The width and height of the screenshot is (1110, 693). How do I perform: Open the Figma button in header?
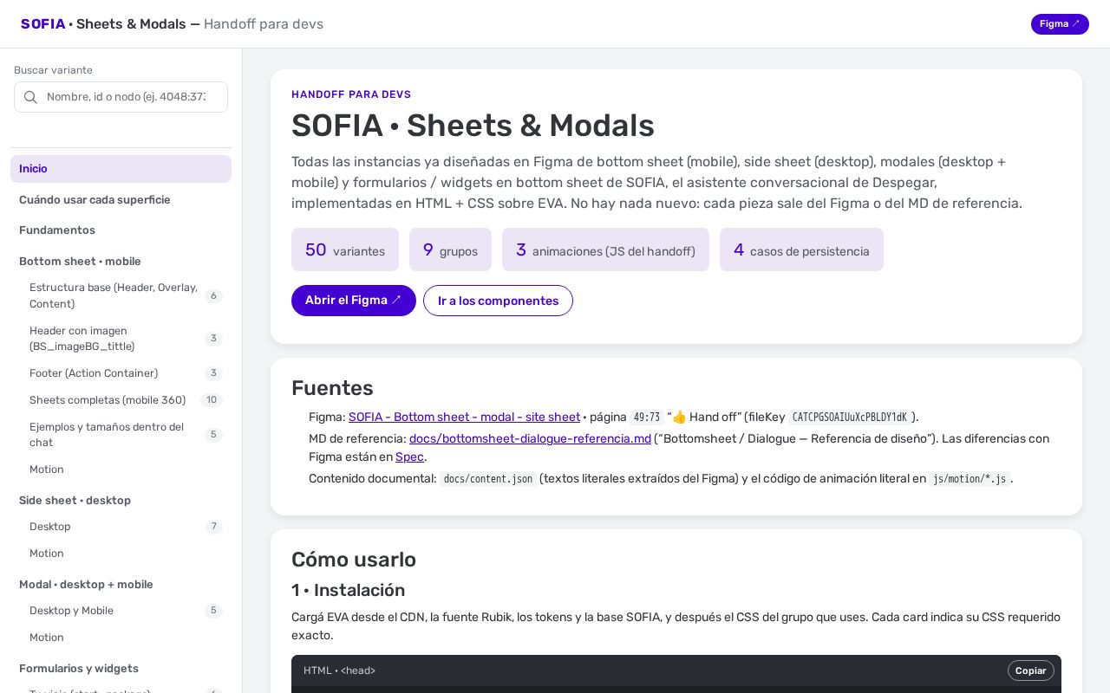click(x=1060, y=24)
